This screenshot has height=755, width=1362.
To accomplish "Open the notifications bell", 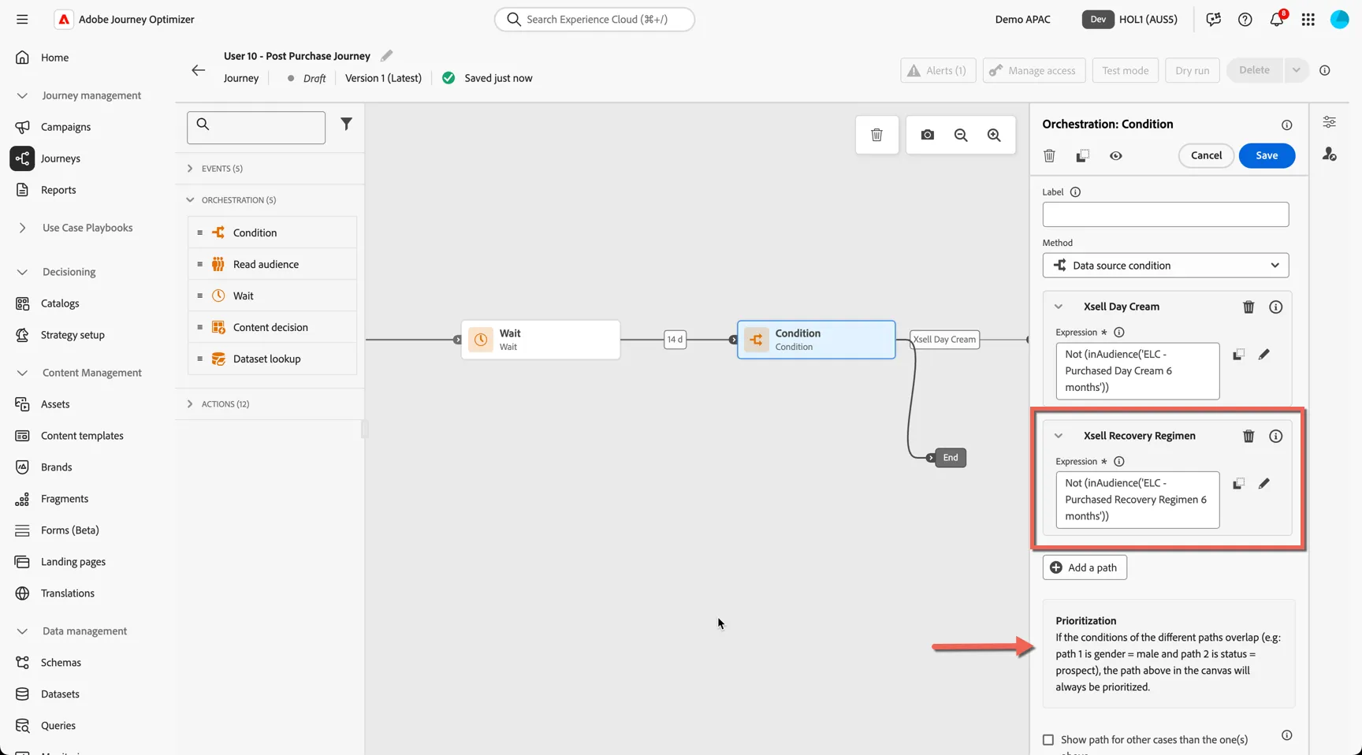I will point(1277,19).
